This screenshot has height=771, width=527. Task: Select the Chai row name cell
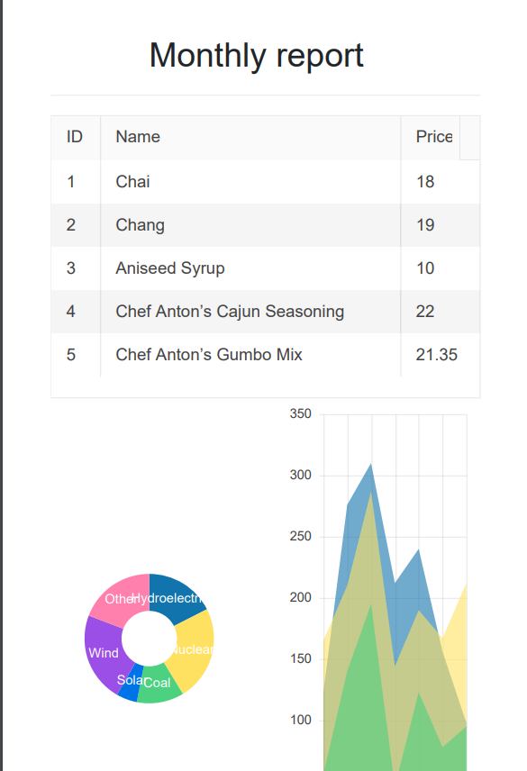(250, 181)
